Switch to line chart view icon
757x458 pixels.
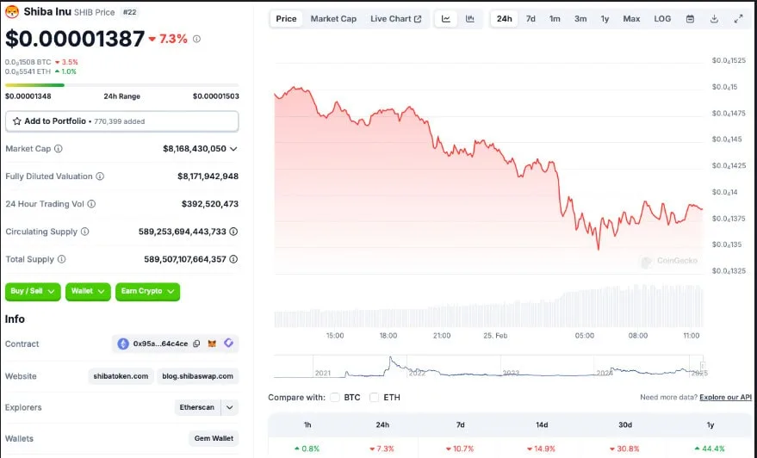click(x=445, y=19)
